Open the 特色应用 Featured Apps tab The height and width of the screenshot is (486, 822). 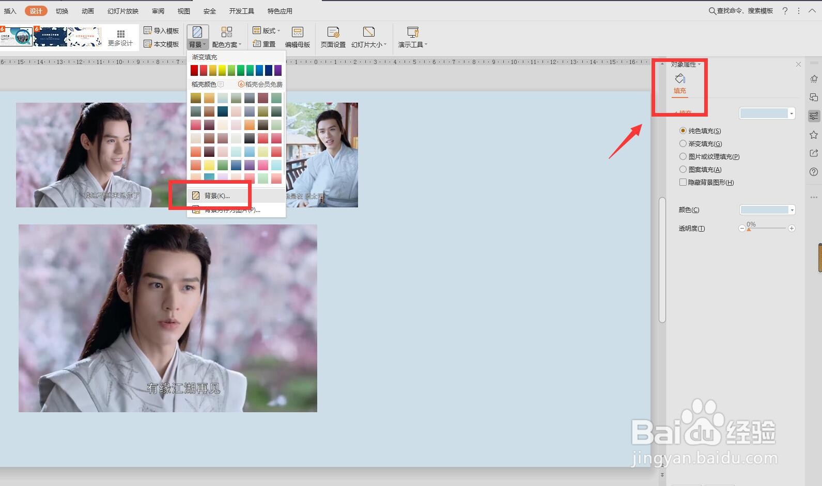coord(280,11)
